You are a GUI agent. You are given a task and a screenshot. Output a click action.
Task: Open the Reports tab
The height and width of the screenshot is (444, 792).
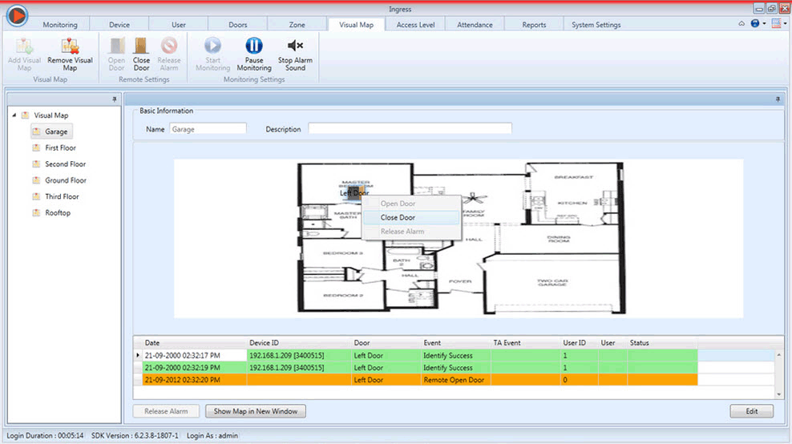pyautogui.click(x=534, y=25)
